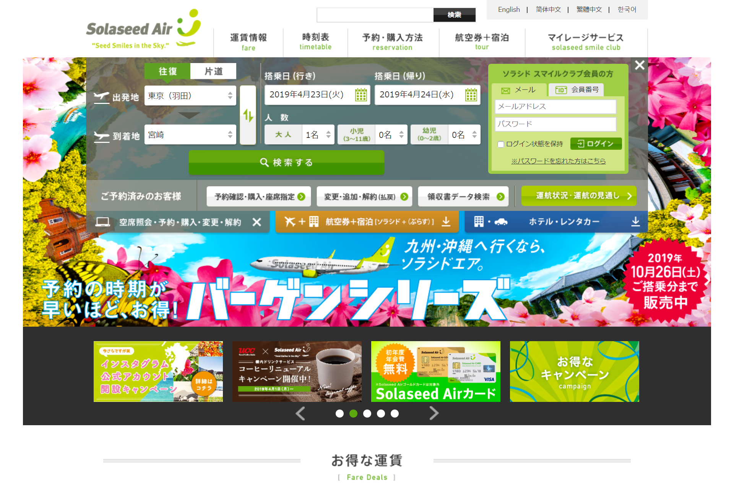
Task: Open UCC coffee renewal campaign banner
Action: click(297, 371)
